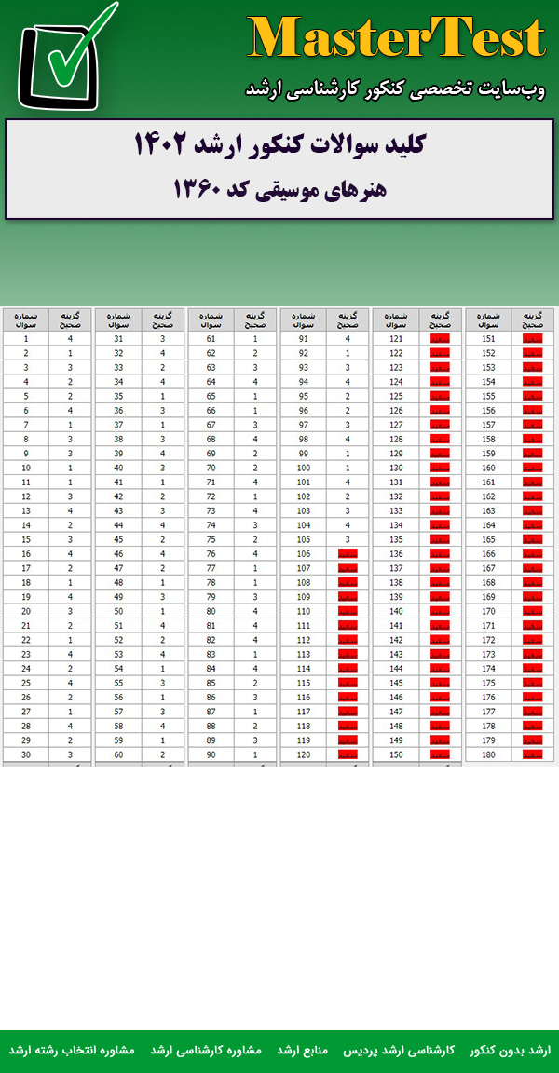Click the red answer cell for question 180
Image resolution: width=559 pixels, height=1073 pixels.
click(x=532, y=754)
